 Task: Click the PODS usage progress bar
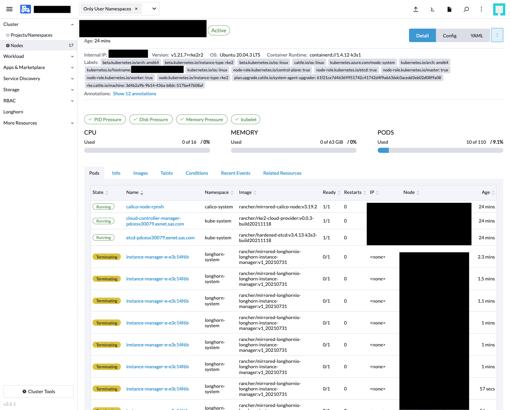(440, 150)
